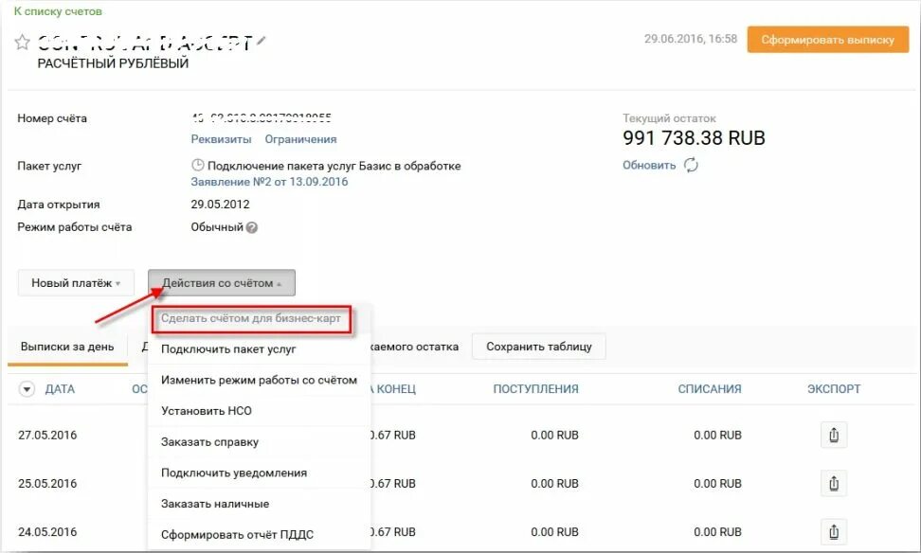Click the Сформировать выписки button
The height and width of the screenshot is (553, 921).
pos(827,40)
